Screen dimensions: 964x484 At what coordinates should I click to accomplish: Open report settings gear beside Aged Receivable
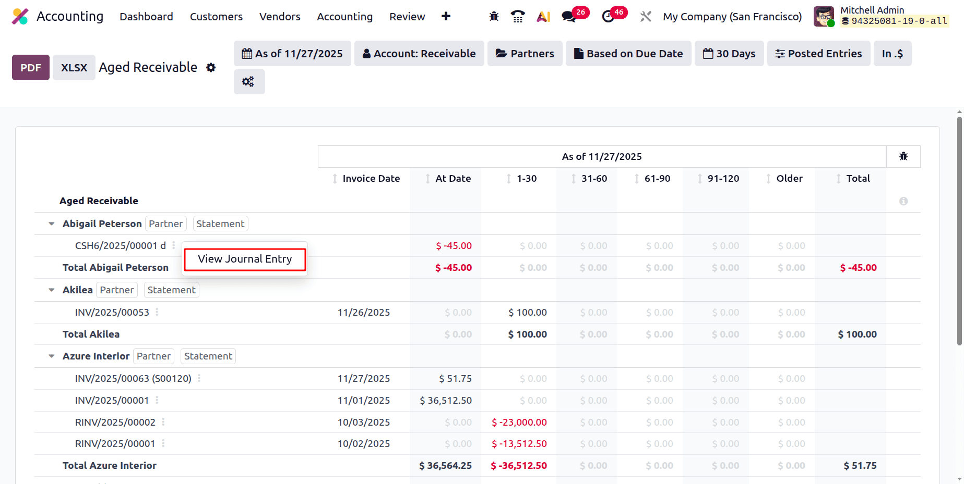211,68
